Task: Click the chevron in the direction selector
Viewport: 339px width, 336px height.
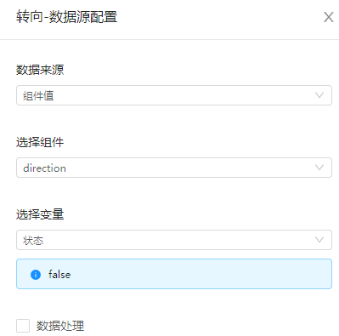Action: (319, 168)
